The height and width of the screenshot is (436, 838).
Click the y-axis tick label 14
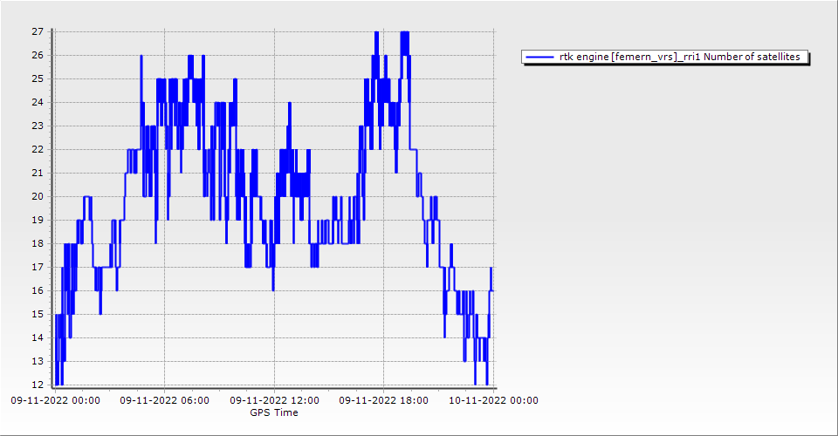coord(38,337)
